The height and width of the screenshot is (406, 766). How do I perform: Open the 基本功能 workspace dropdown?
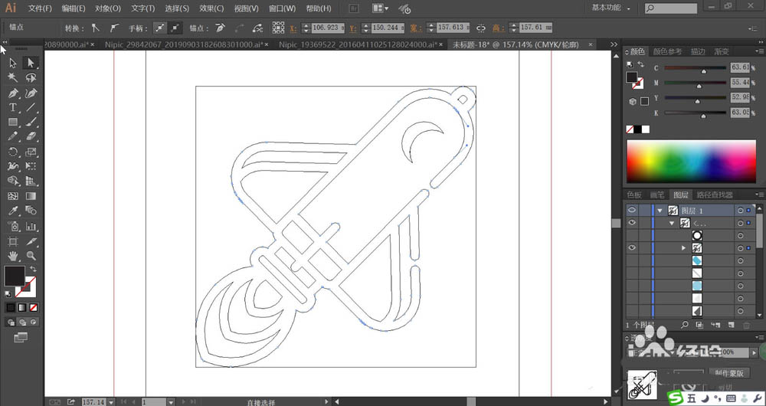(x=611, y=8)
